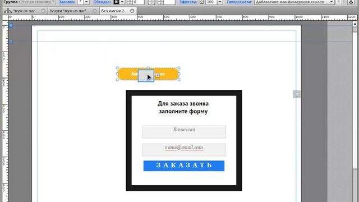Click the black stroke color swatch
The image size is (359, 202).
(116, 2)
